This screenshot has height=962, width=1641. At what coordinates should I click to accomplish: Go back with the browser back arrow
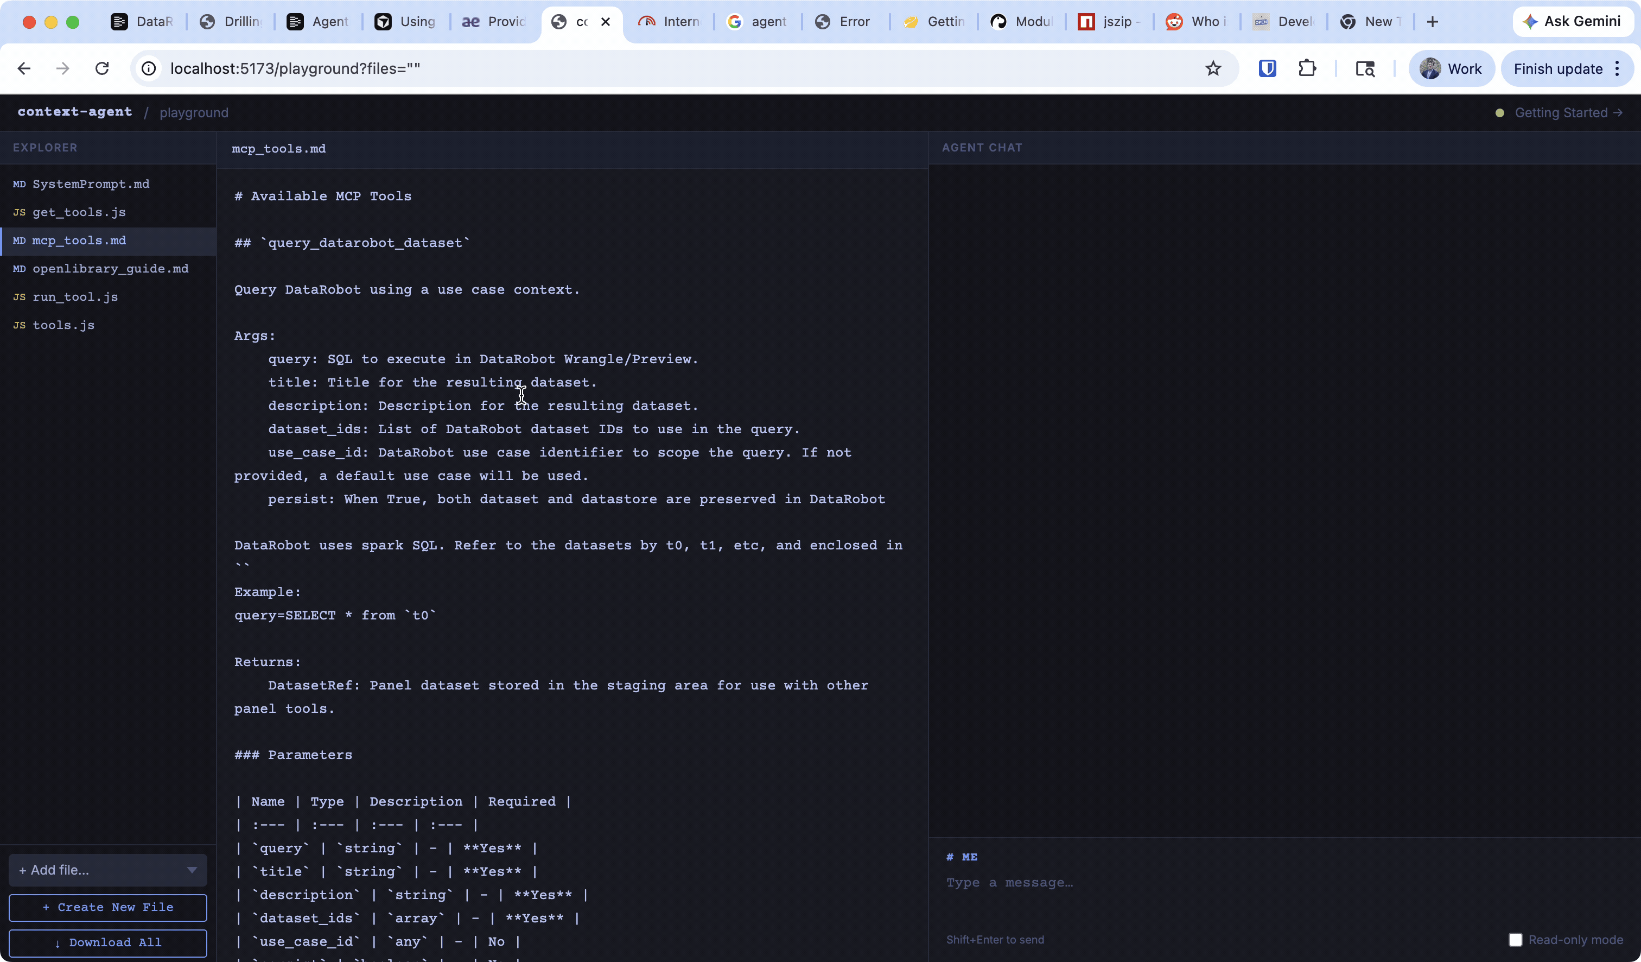(24, 68)
